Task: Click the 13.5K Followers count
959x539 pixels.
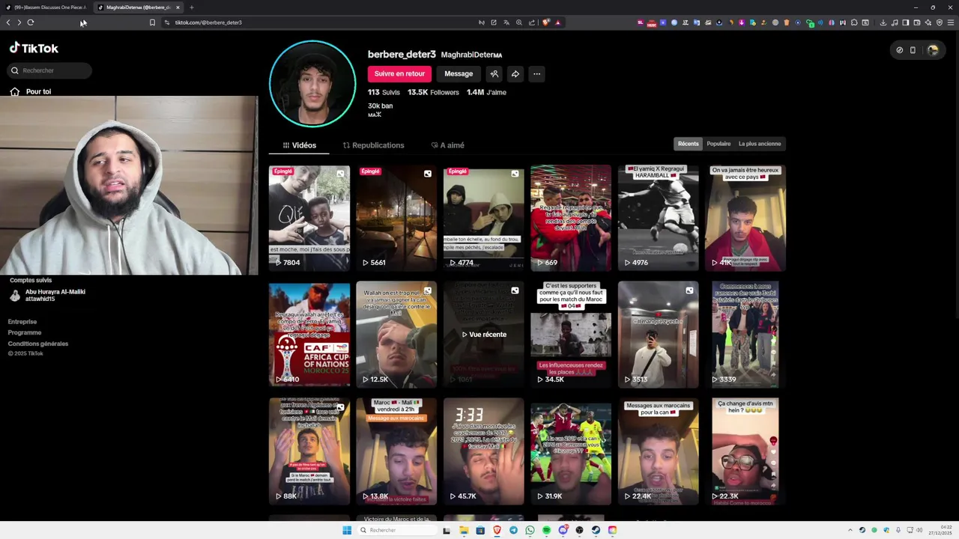Action: pyautogui.click(x=433, y=92)
